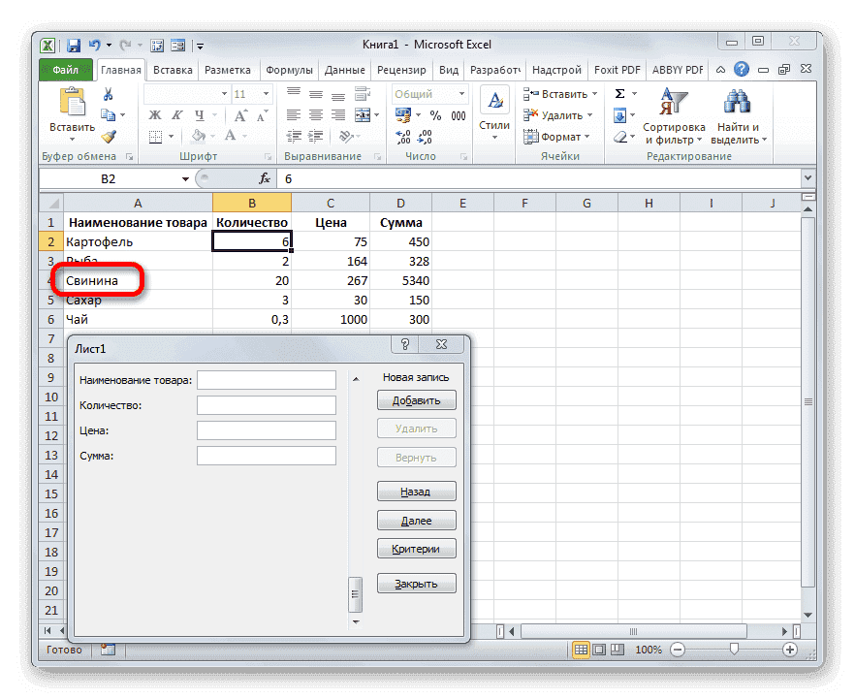Open the Файл menu
Screen dimensions: 855x699
(65, 69)
